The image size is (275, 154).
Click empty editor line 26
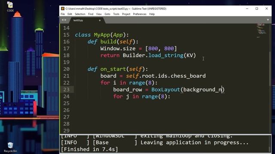[165, 110]
